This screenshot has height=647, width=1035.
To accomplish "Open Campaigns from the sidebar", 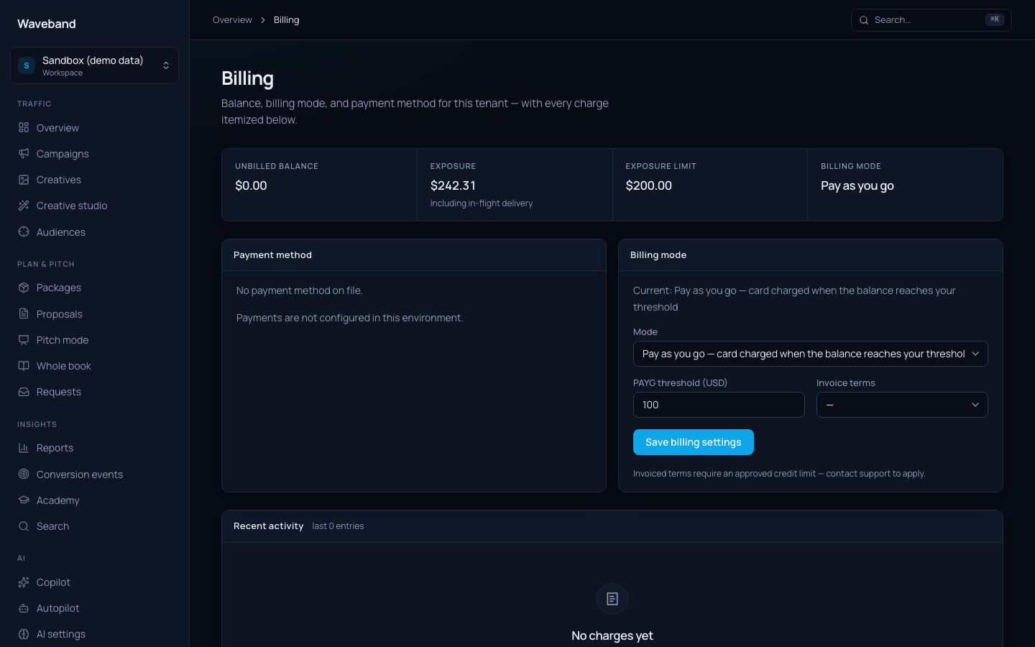I will click(x=94, y=153).
